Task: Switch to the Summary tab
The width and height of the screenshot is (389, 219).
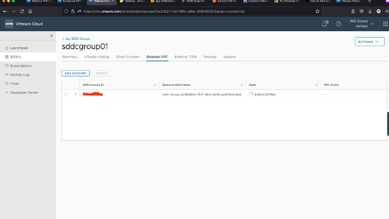Action: (70, 57)
